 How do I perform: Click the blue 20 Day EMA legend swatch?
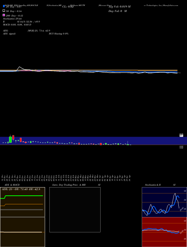[4, 6]
